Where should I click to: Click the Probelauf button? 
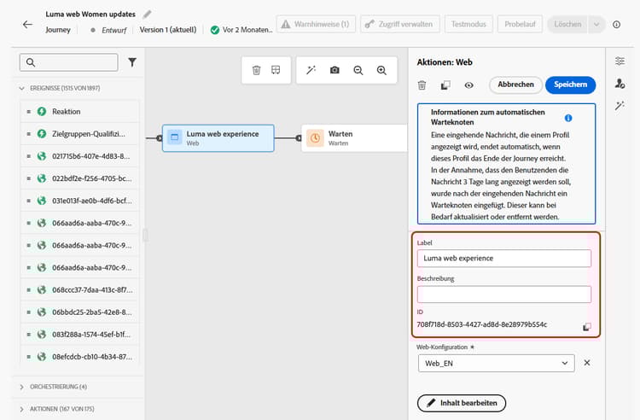coord(520,24)
